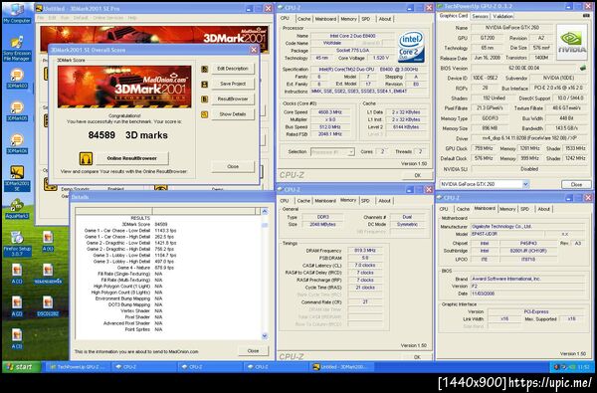Screen dimensions: 597x393
Task: Click Edit Description button
Action: coord(233,69)
